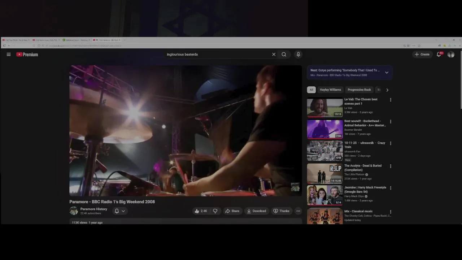The height and width of the screenshot is (260, 462).
Task: Click The Little Platoon channel name
Action: (x=354, y=174)
